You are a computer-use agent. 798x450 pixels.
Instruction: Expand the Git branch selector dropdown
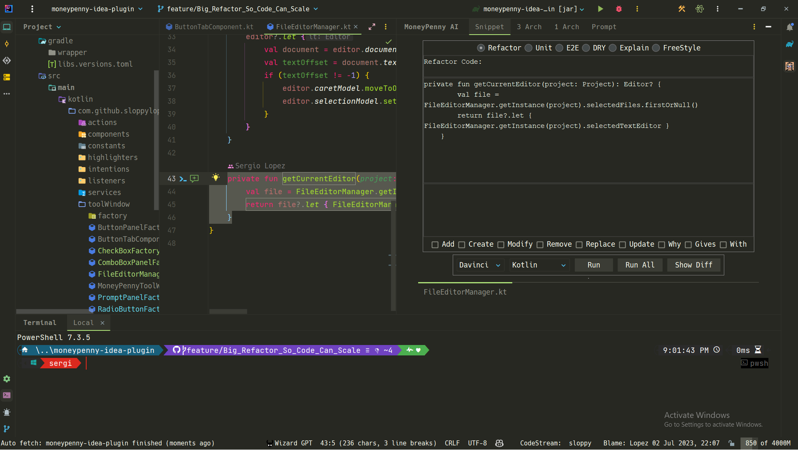coord(238,9)
